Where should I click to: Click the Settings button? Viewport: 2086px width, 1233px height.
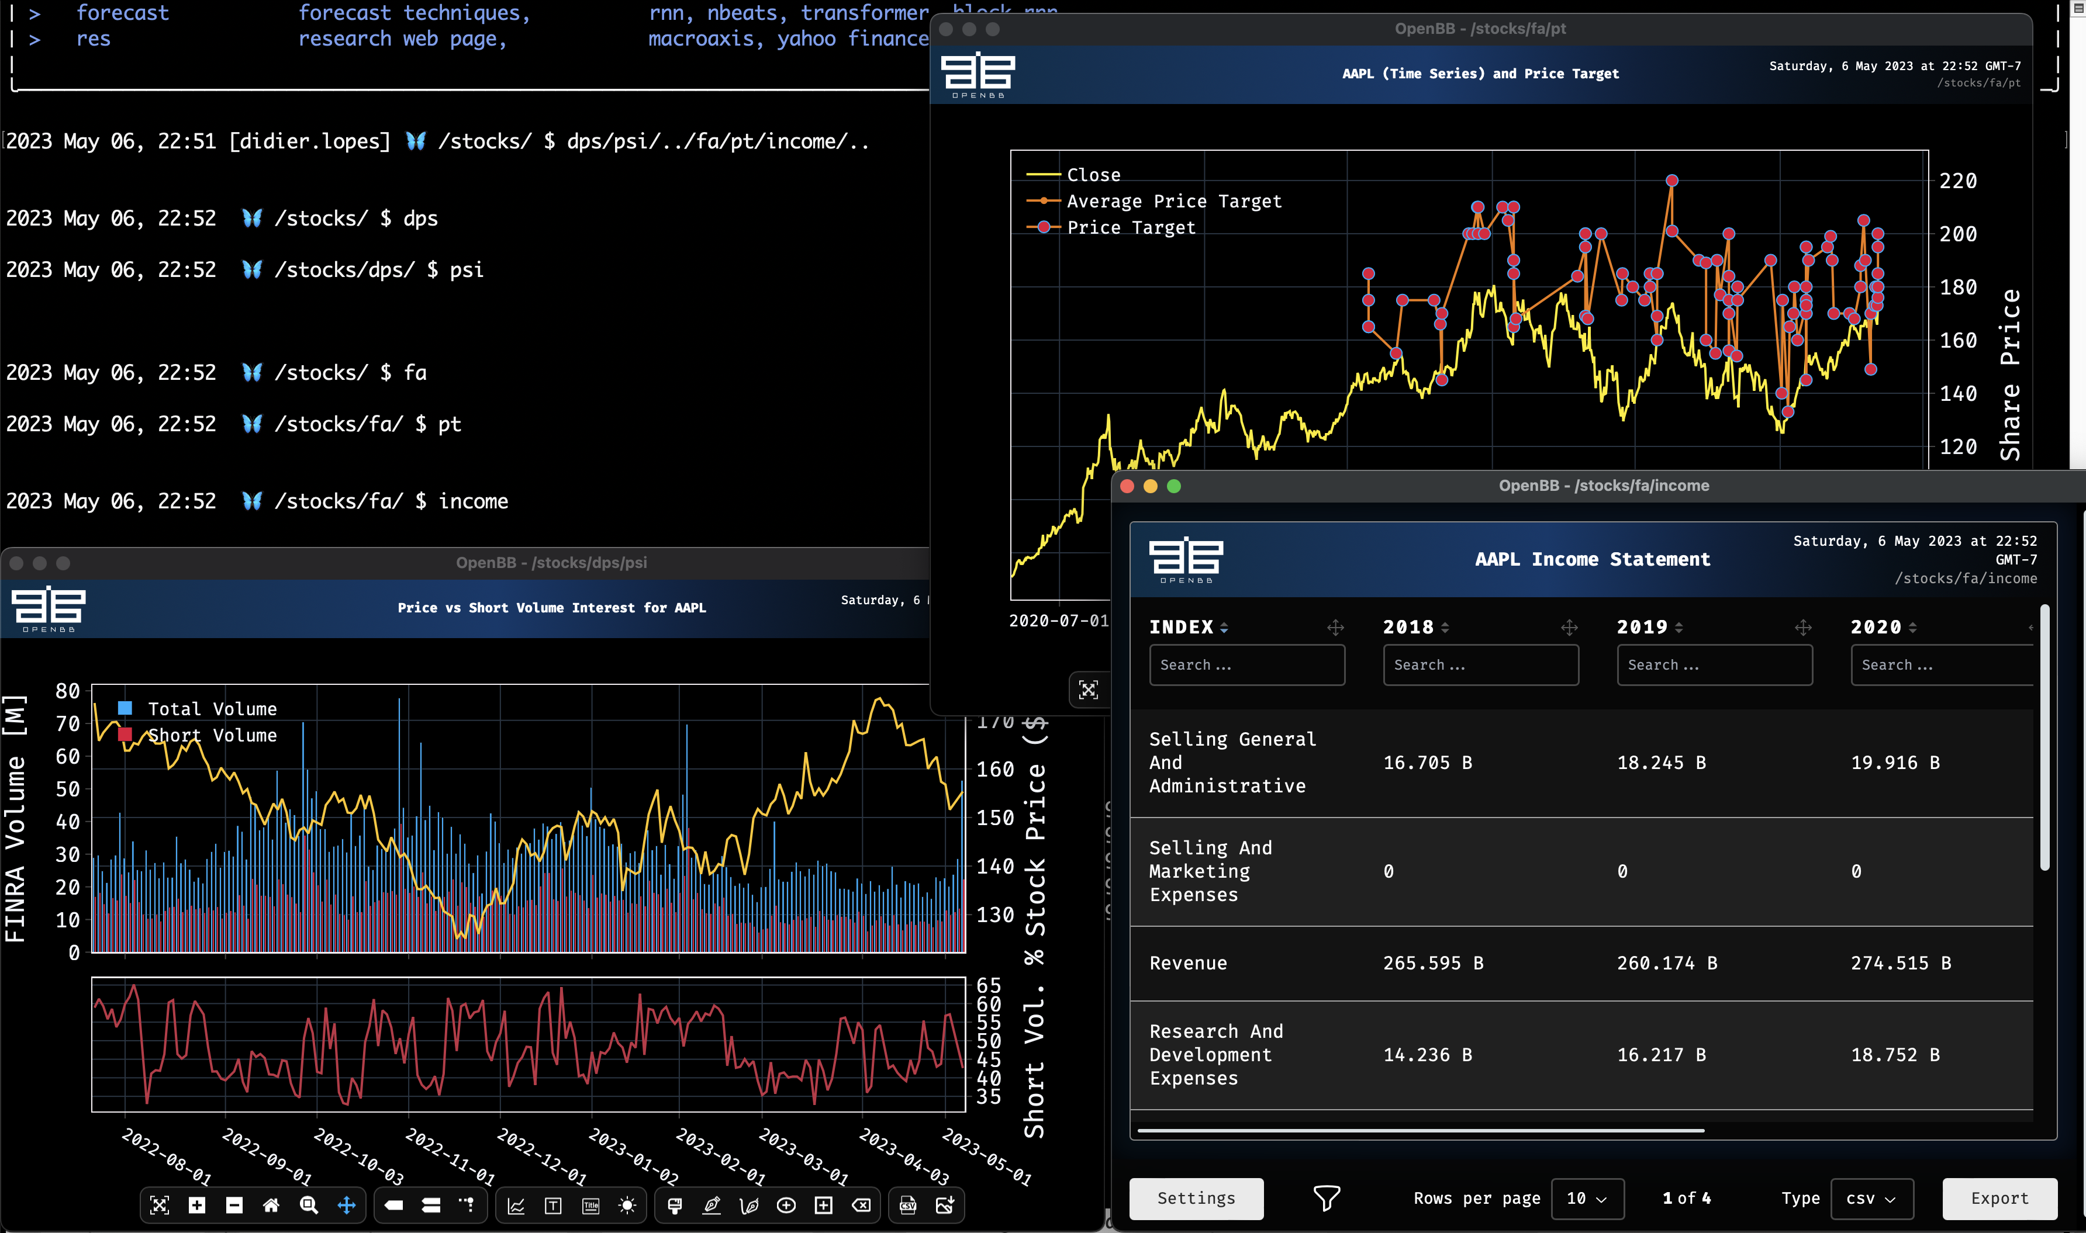[1196, 1198]
